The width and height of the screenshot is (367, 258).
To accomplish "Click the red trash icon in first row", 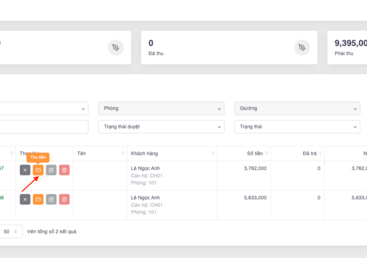I will pyautogui.click(x=64, y=170).
